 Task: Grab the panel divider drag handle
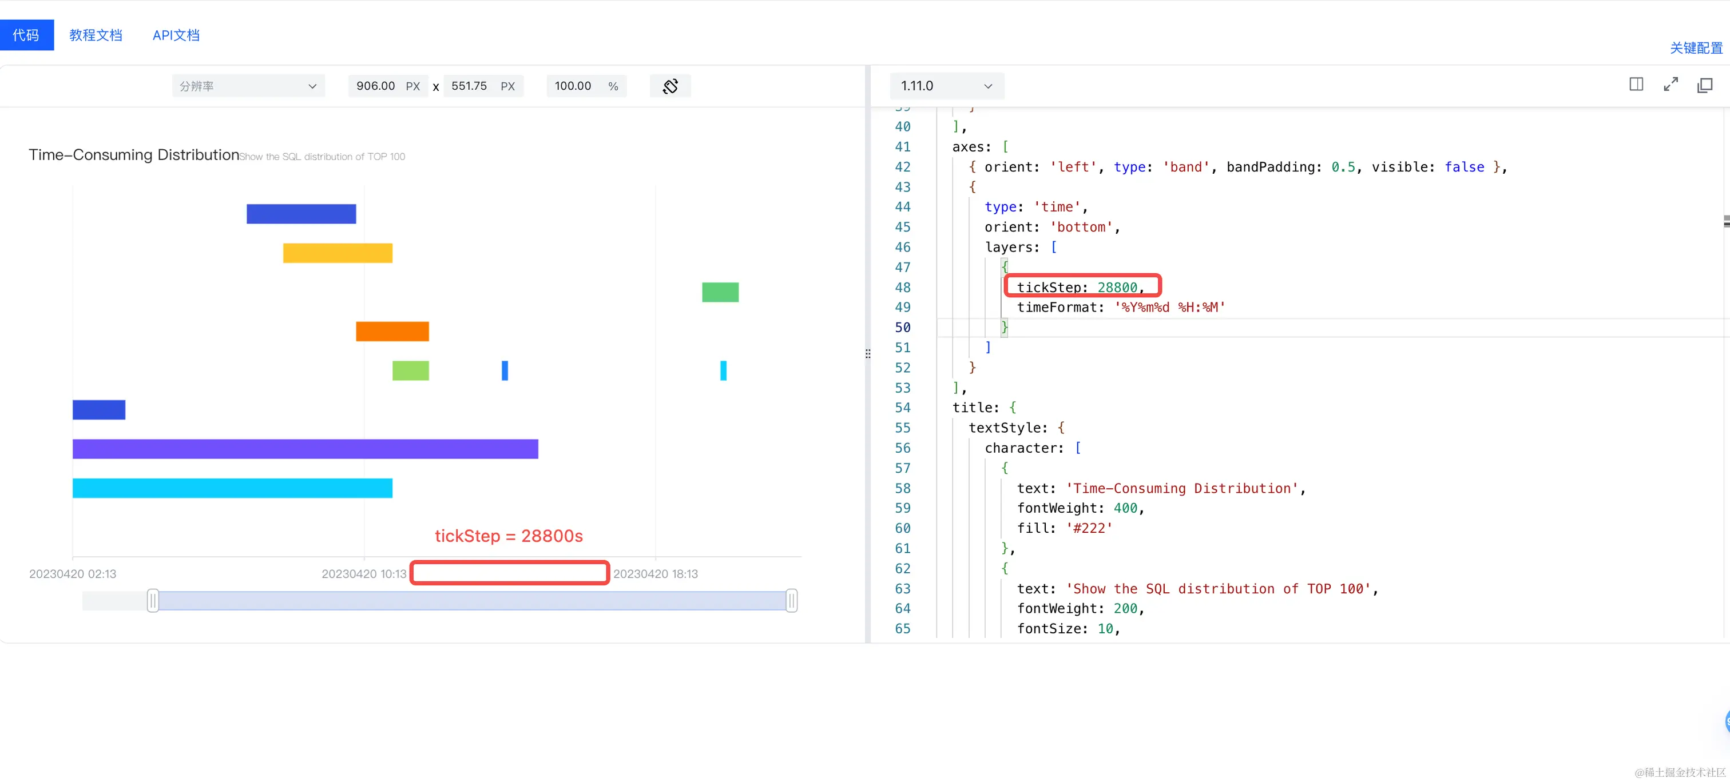pos(868,354)
